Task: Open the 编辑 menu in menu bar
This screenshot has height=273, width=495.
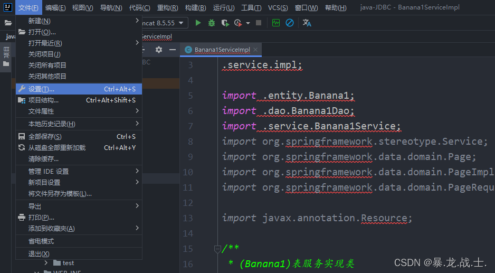Action: 55,7
